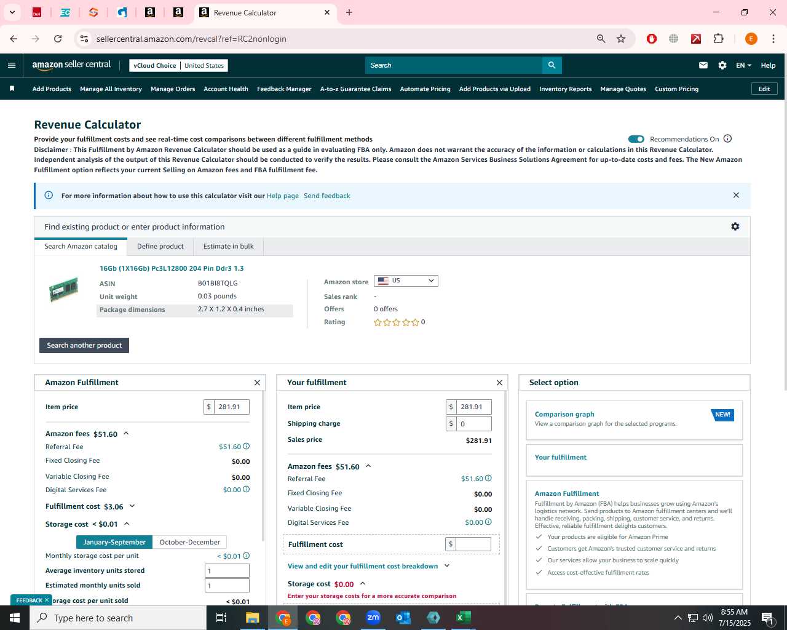
Task: Switch to Define product tab
Action: tap(160, 246)
